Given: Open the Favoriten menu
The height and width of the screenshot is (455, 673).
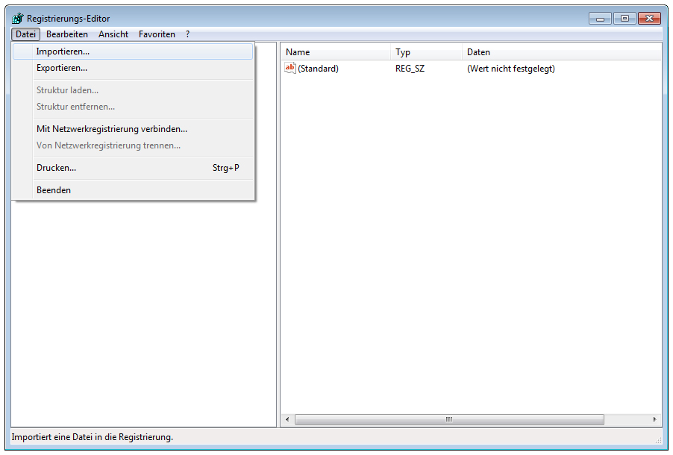Looking at the screenshot, I should click(157, 34).
